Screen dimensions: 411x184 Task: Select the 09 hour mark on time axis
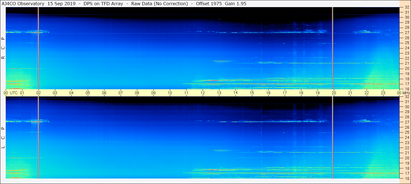[153, 93]
